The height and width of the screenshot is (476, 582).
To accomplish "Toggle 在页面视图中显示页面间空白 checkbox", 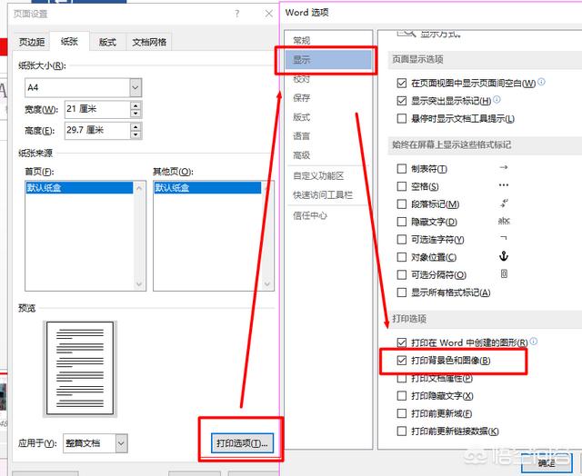I will click(x=402, y=83).
